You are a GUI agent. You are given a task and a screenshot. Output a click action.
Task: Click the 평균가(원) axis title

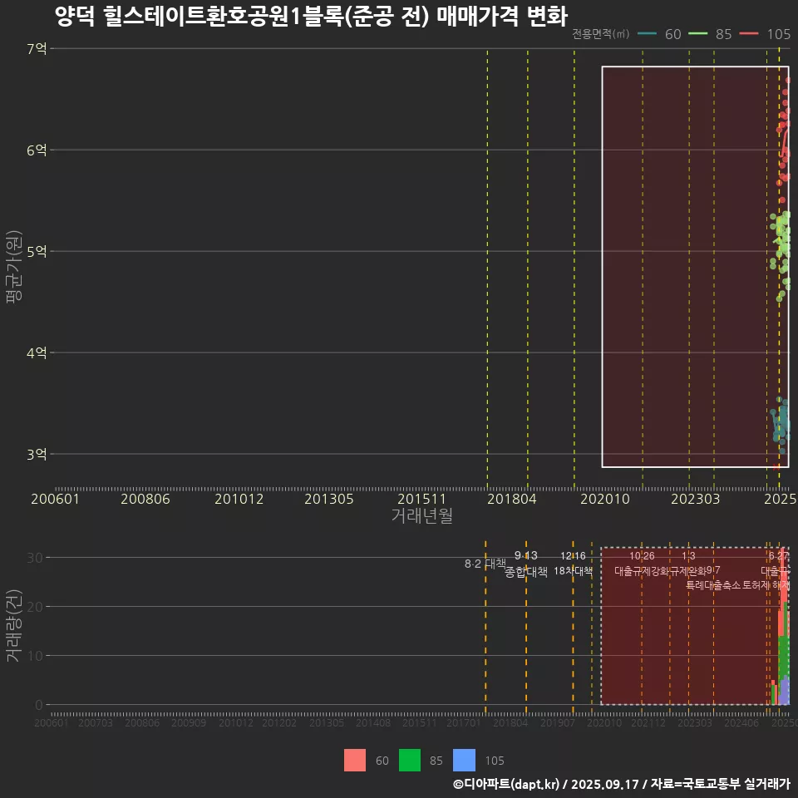(14, 267)
